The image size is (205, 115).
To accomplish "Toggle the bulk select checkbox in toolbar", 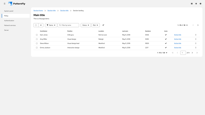I will coord(36,25).
